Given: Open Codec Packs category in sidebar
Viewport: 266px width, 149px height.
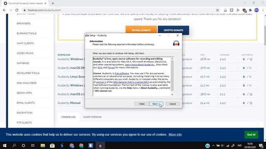Looking at the screenshot, I should (x=25, y=53).
